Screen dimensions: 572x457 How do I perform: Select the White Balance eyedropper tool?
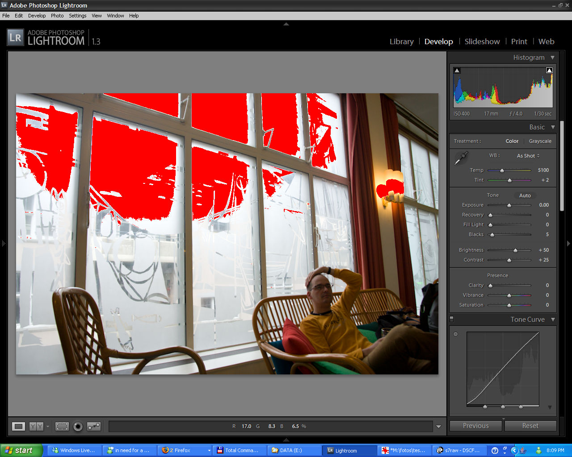pos(461,158)
